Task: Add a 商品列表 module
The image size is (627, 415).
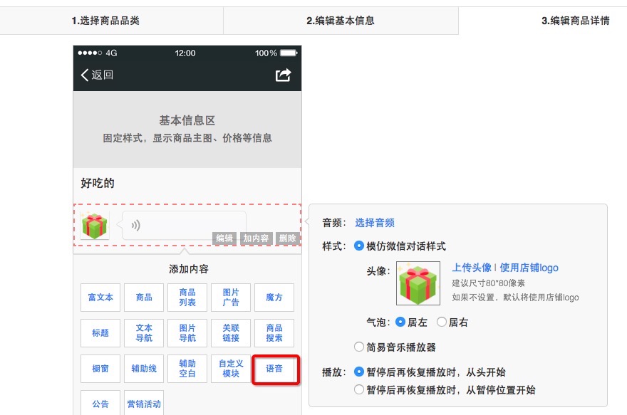Action: coord(187,298)
